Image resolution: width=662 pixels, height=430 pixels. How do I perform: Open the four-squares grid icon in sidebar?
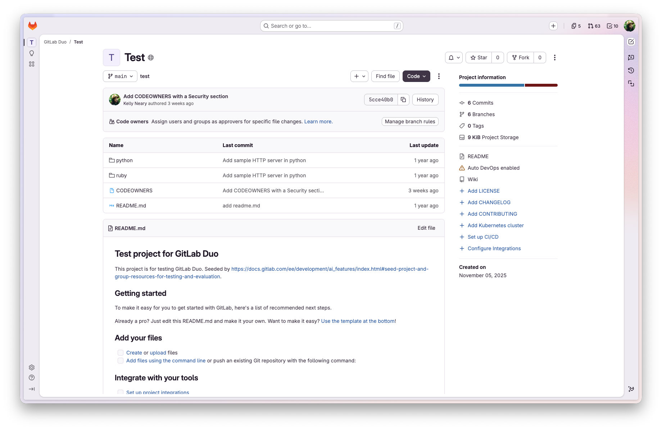coord(32,64)
